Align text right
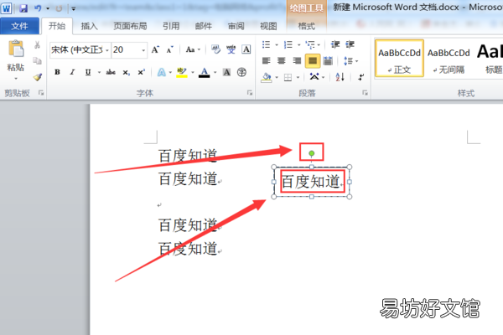 297,60
